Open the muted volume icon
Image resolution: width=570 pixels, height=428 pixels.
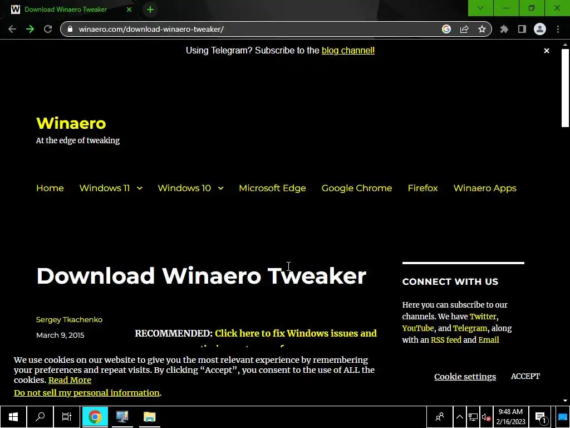pyautogui.click(x=487, y=417)
